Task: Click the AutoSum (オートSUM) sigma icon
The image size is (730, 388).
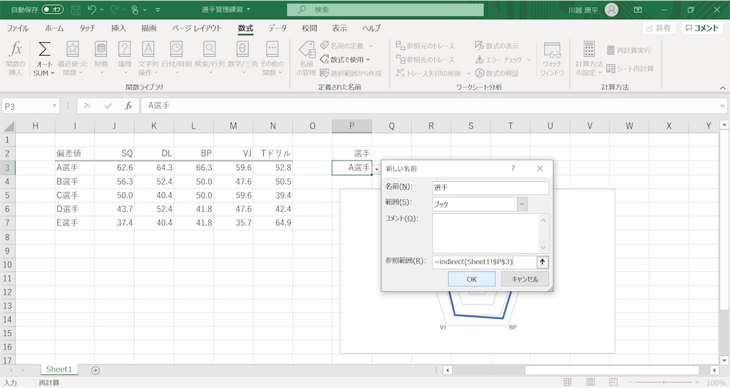Action: [44, 49]
